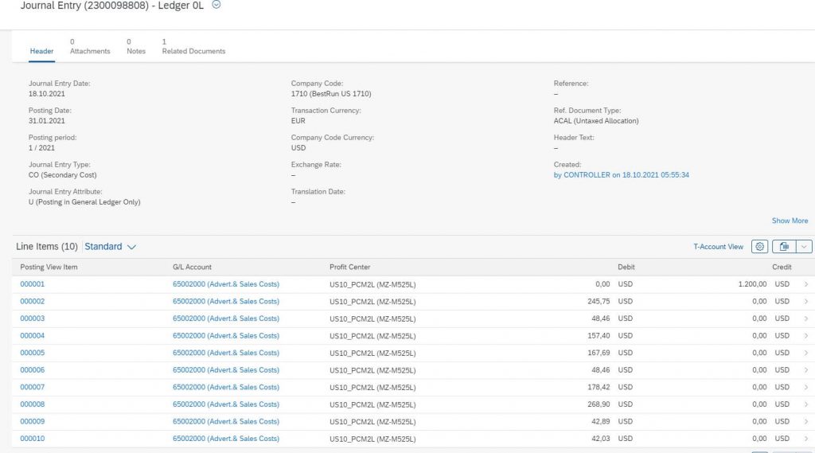This screenshot has width=815, height=453.
Task: Click navigation arrow of row 000007
Action: (x=806, y=387)
